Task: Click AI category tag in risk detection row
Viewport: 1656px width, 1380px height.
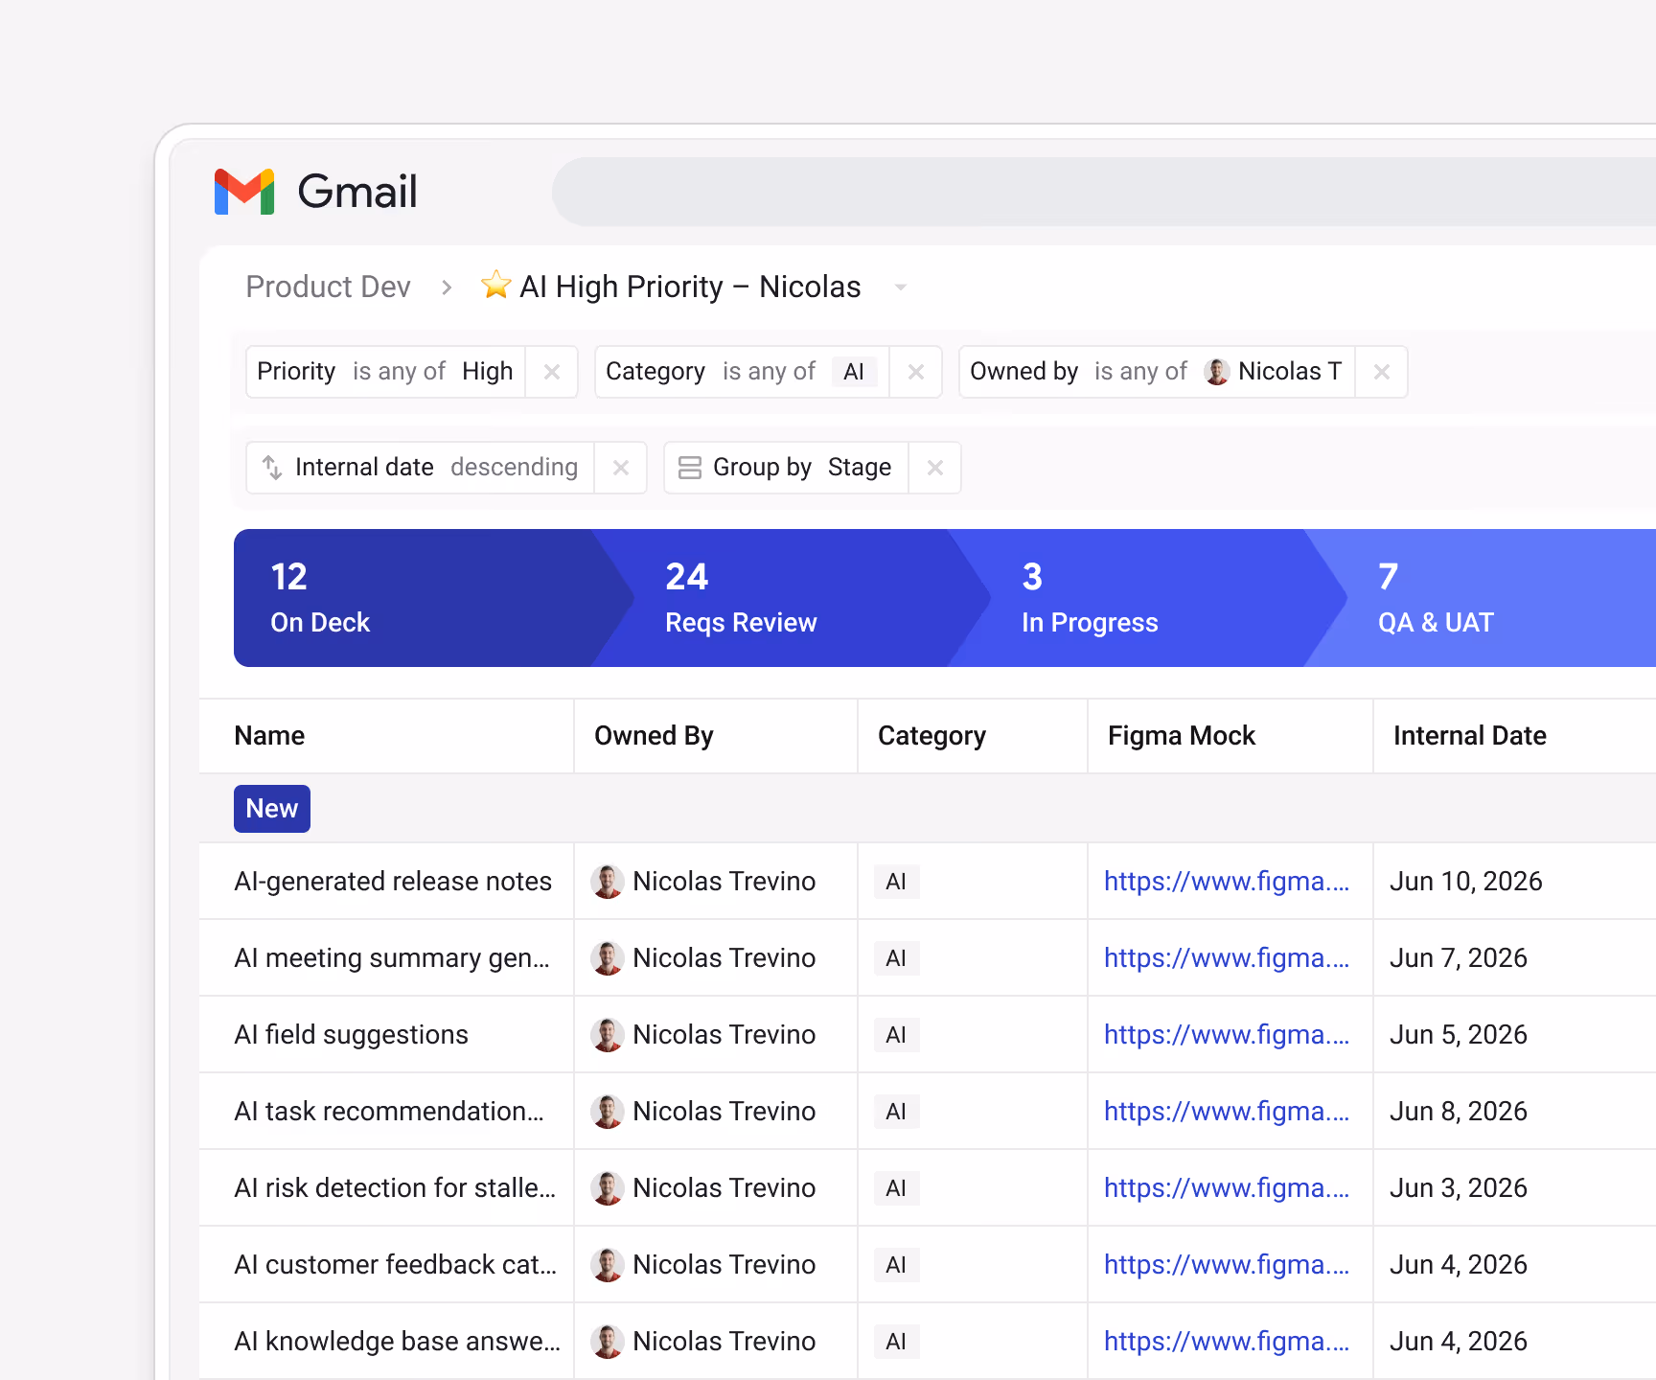Action: coord(896,1188)
